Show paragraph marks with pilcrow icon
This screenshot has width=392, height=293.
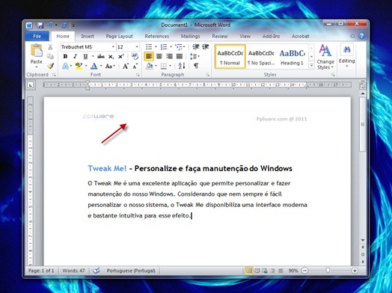tap(196, 66)
